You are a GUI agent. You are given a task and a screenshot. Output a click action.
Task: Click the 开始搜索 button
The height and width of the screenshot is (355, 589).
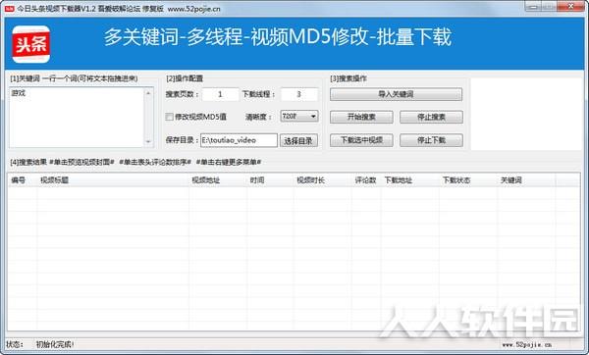coord(361,117)
